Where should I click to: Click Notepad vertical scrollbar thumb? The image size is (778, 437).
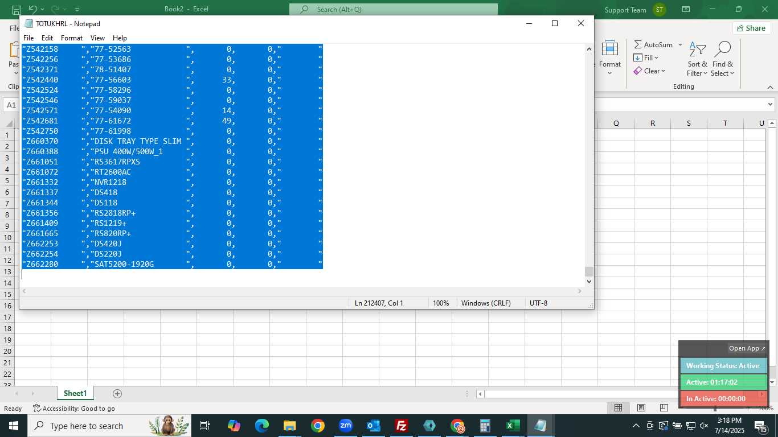pyautogui.click(x=589, y=272)
